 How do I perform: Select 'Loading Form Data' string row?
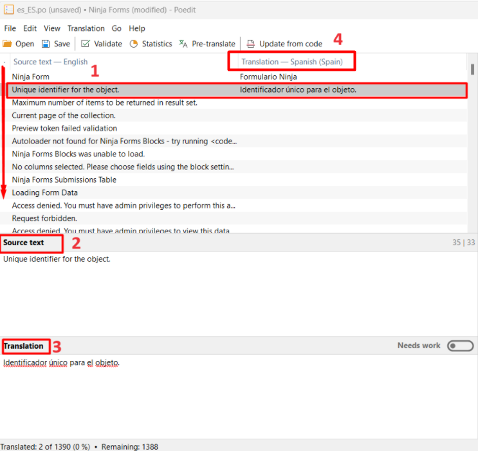[122, 193]
